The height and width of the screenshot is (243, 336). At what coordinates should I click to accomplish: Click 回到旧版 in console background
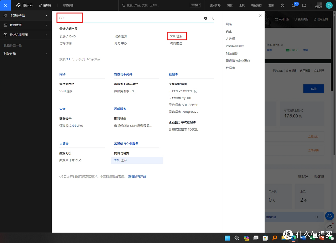point(282,19)
